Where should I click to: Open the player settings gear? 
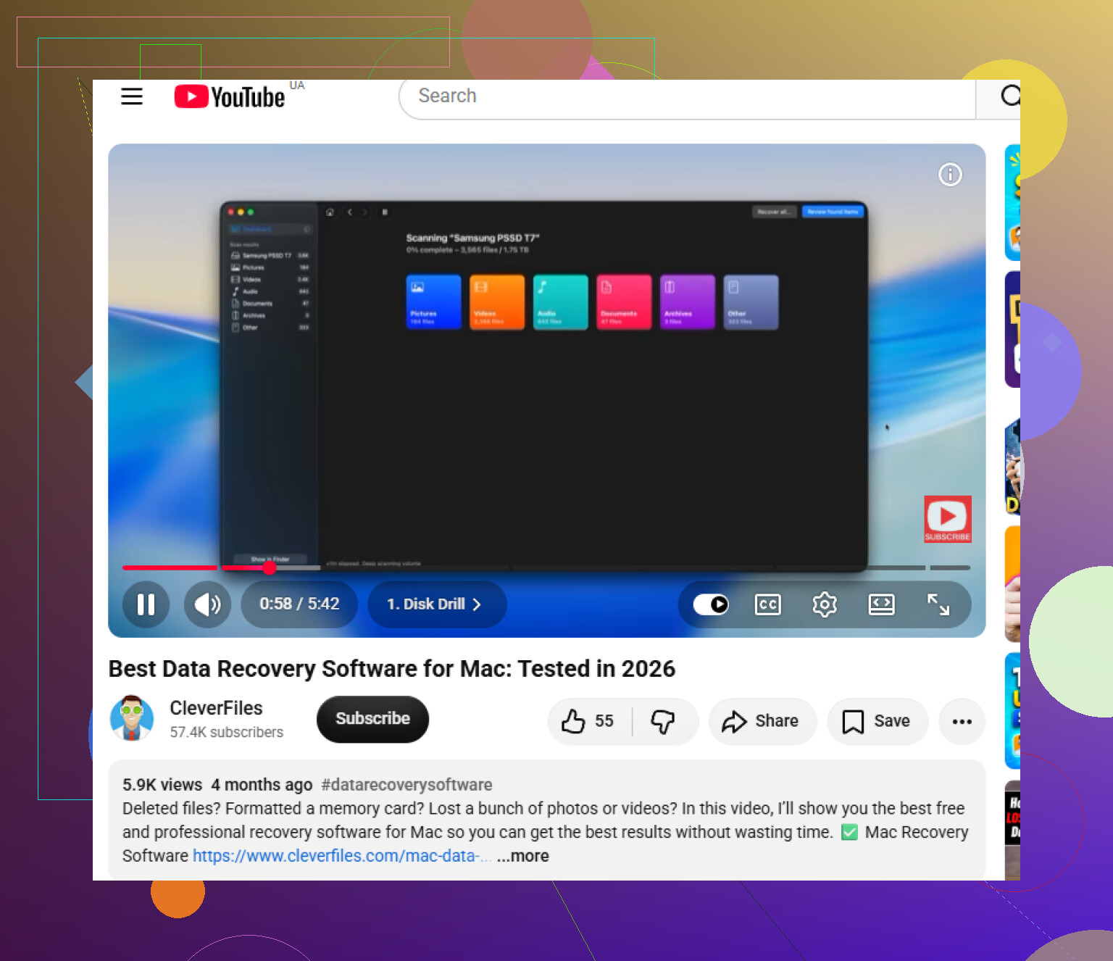click(825, 604)
